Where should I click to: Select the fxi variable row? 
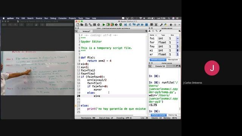pos(164,39)
